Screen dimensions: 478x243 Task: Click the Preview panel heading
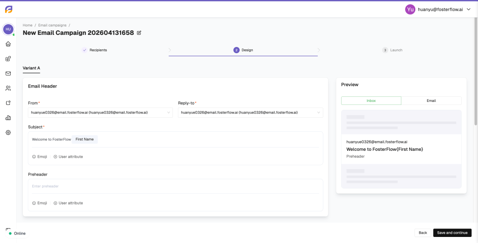[x=350, y=85]
